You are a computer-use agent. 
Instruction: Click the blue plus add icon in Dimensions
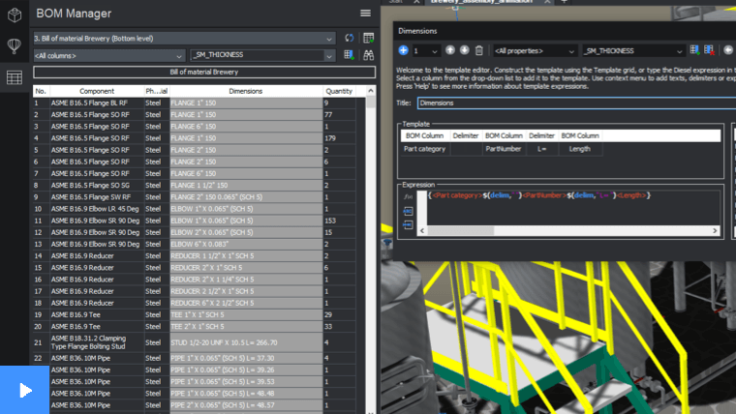point(403,50)
